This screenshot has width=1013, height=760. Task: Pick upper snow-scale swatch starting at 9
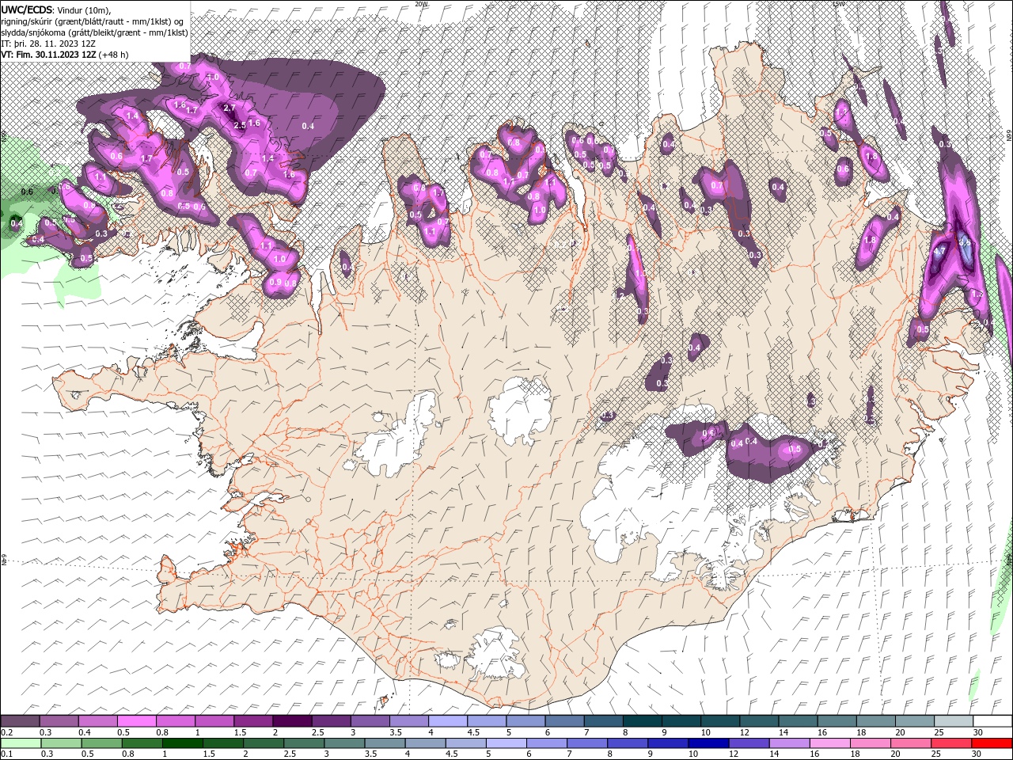pos(681,721)
